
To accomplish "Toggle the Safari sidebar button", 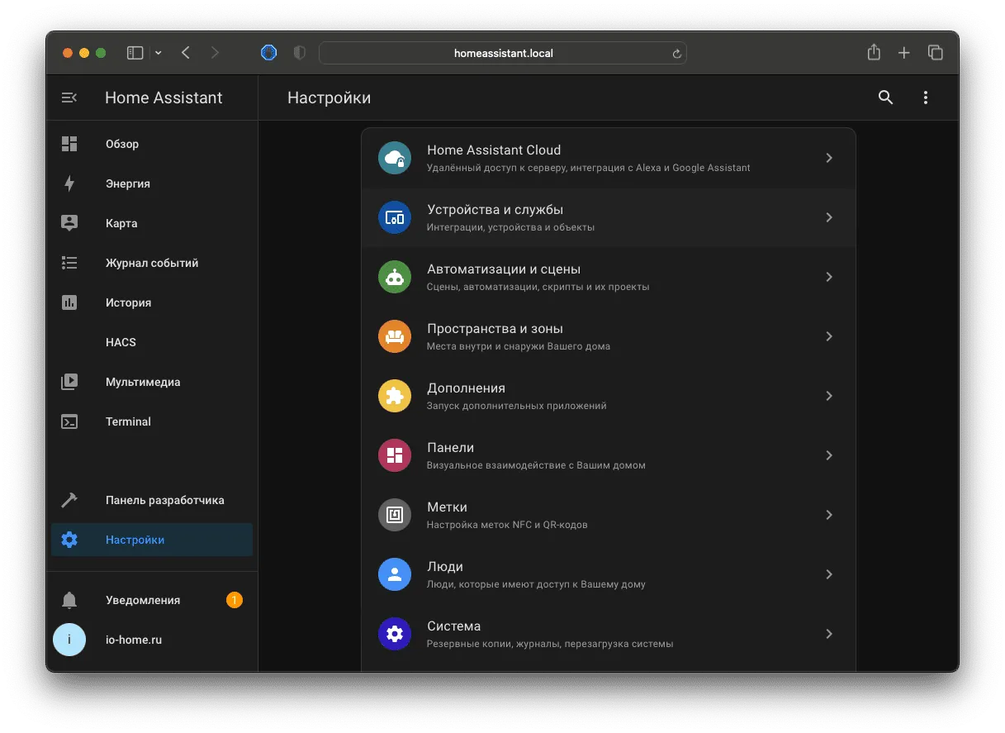I will 135,53.
